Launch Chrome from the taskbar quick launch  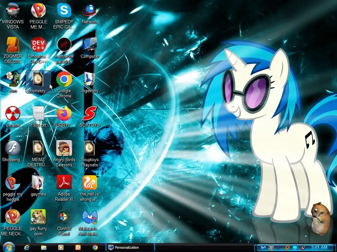click(95, 247)
